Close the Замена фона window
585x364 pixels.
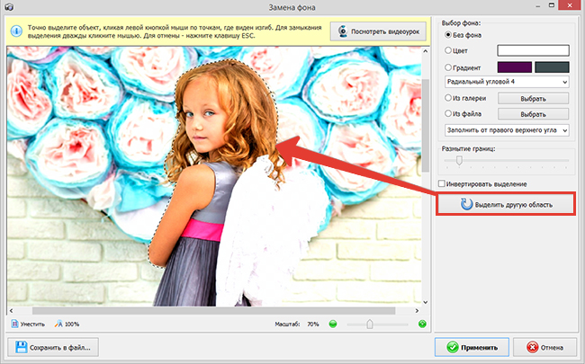click(571, 4)
